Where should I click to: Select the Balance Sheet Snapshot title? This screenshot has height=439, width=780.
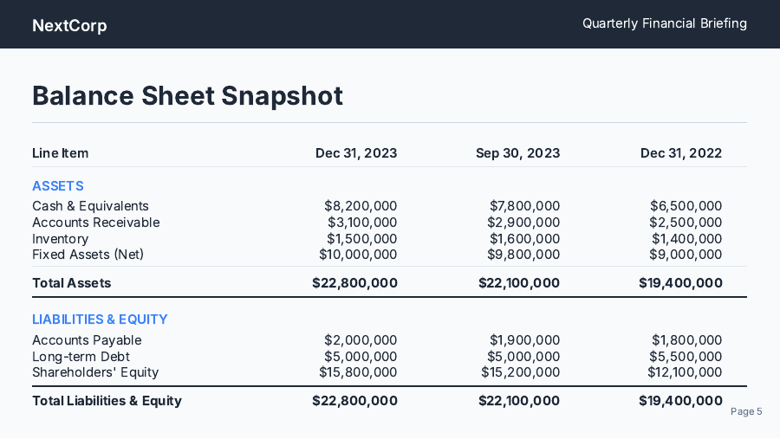(x=187, y=95)
